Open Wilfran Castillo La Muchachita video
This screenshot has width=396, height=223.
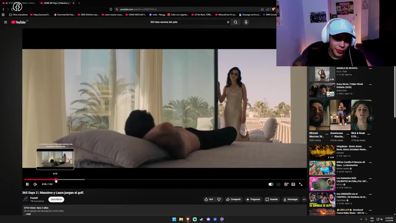[x=322, y=168]
